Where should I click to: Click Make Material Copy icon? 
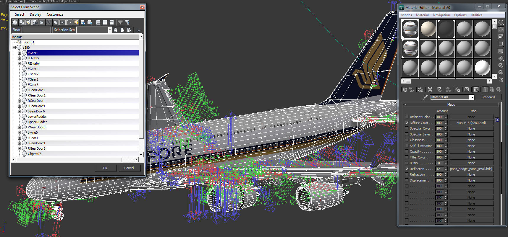point(439,89)
